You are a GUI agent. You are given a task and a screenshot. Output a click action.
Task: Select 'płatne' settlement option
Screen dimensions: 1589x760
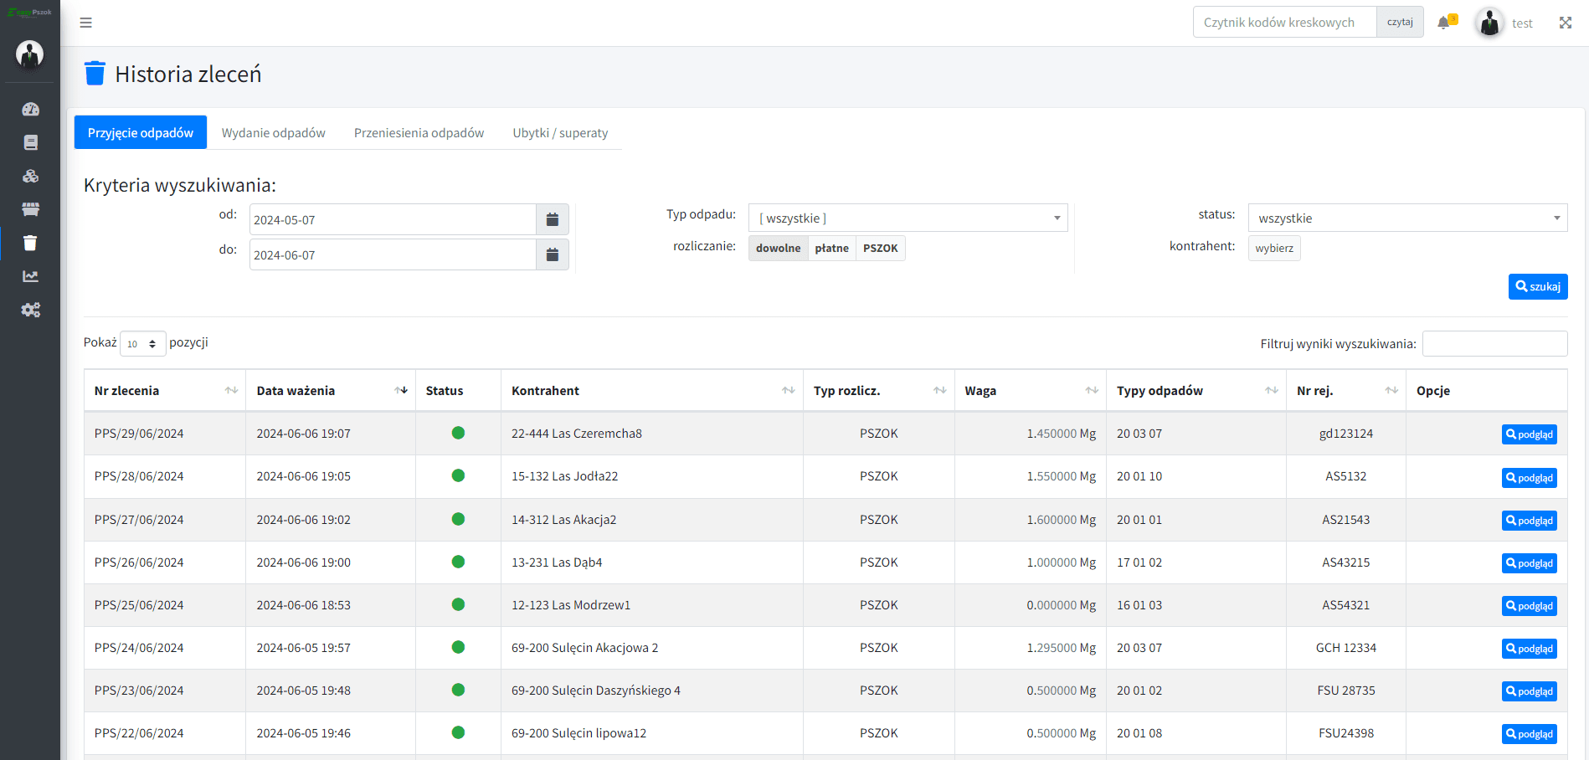(831, 249)
